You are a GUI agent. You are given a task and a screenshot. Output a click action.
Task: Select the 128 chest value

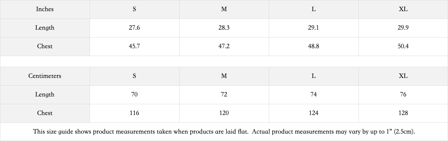coord(403,113)
